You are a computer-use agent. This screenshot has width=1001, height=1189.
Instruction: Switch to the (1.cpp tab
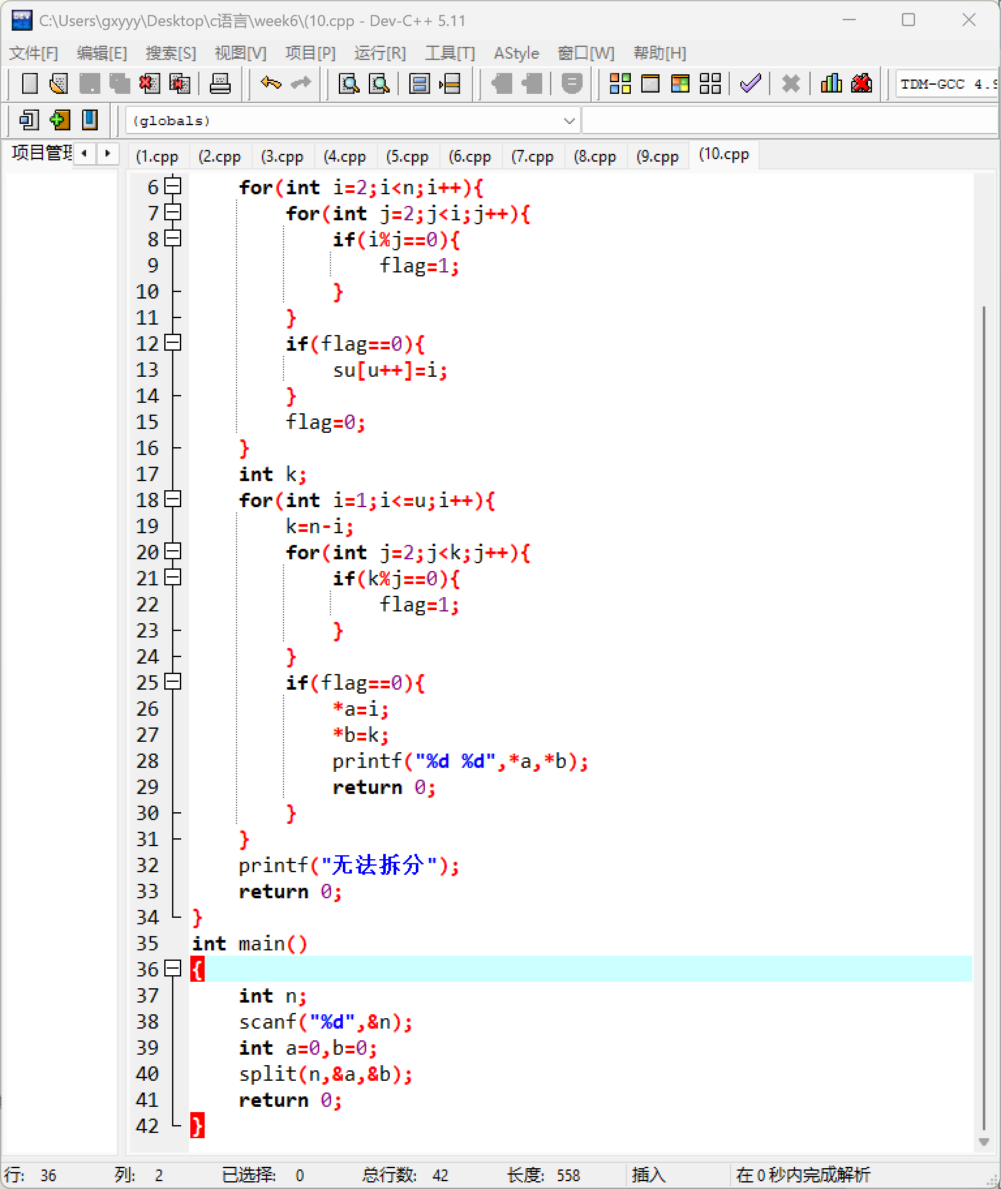click(x=157, y=156)
